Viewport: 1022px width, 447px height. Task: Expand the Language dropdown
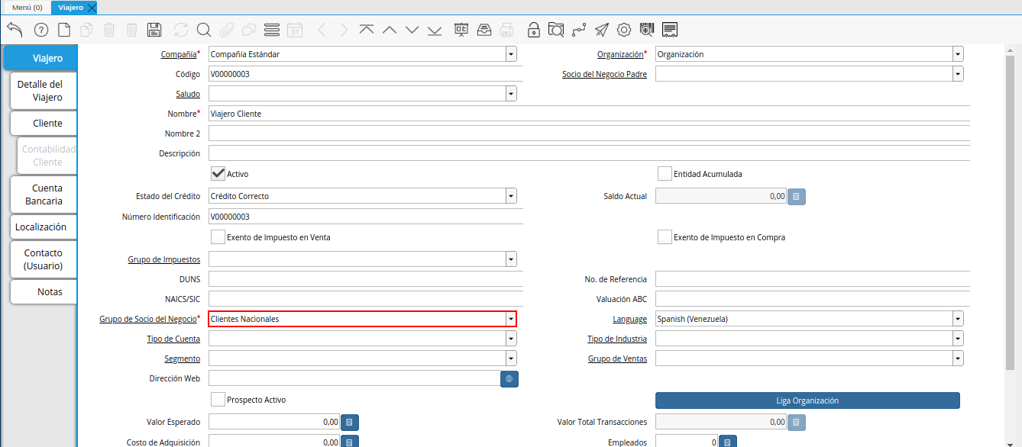tap(957, 319)
